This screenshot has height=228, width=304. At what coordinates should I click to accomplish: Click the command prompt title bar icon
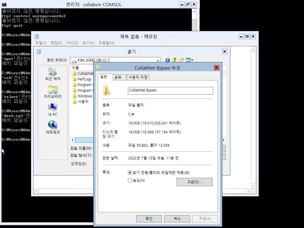(4, 5)
